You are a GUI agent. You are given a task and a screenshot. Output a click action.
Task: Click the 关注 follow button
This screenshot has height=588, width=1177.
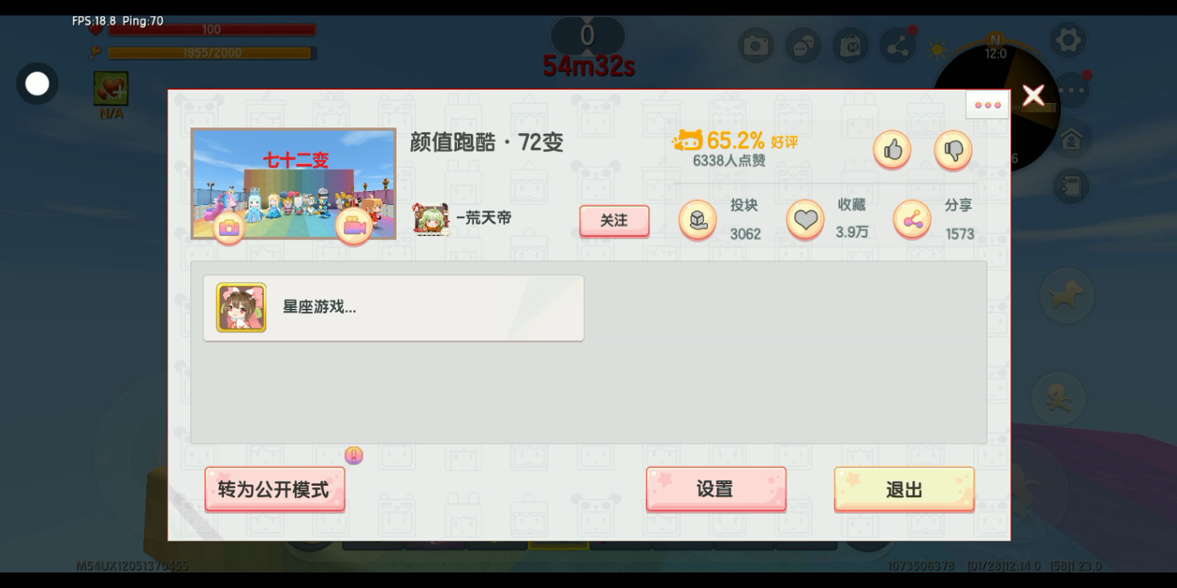pyautogui.click(x=614, y=220)
